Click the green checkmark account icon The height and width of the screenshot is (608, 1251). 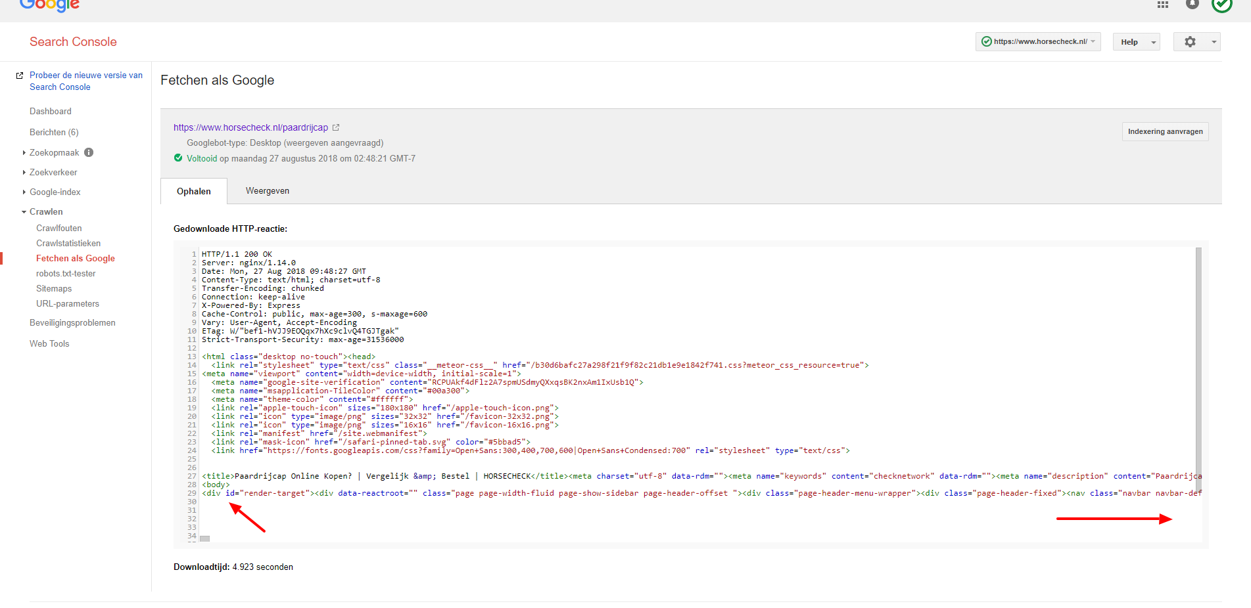tap(1222, 5)
